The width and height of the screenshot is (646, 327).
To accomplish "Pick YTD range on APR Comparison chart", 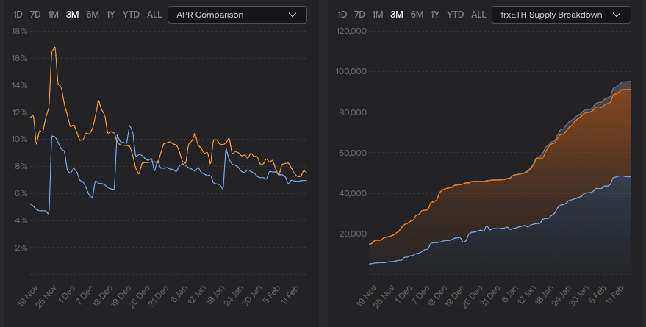I will pyautogui.click(x=132, y=15).
